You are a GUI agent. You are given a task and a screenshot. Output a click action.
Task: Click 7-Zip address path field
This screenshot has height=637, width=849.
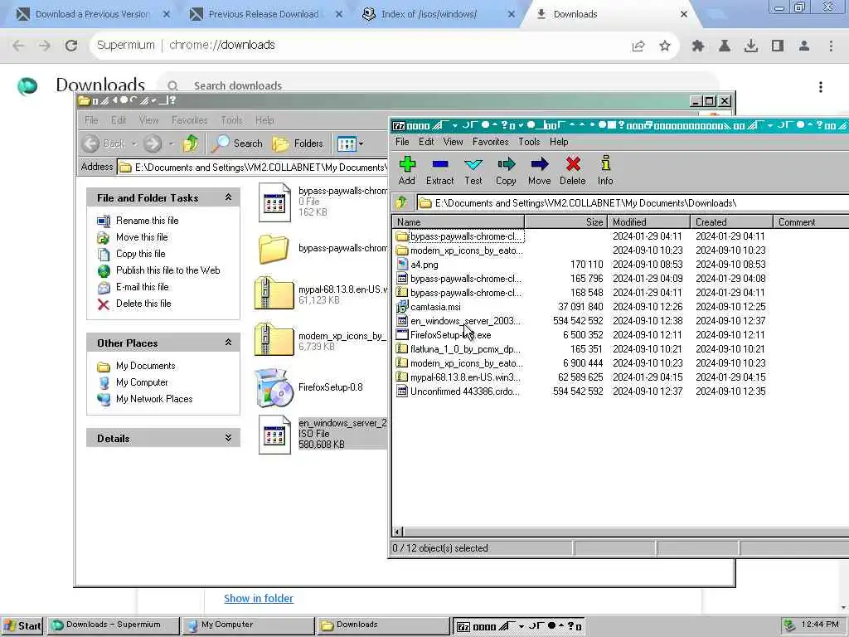pos(633,203)
